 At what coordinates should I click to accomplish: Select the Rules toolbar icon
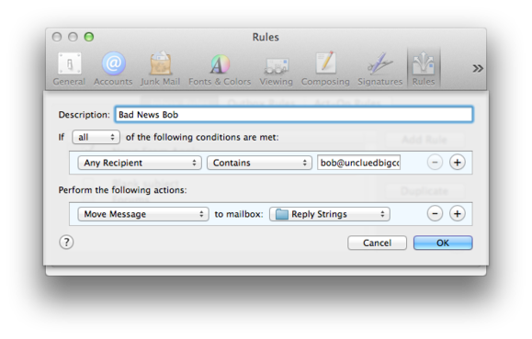click(x=424, y=69)
